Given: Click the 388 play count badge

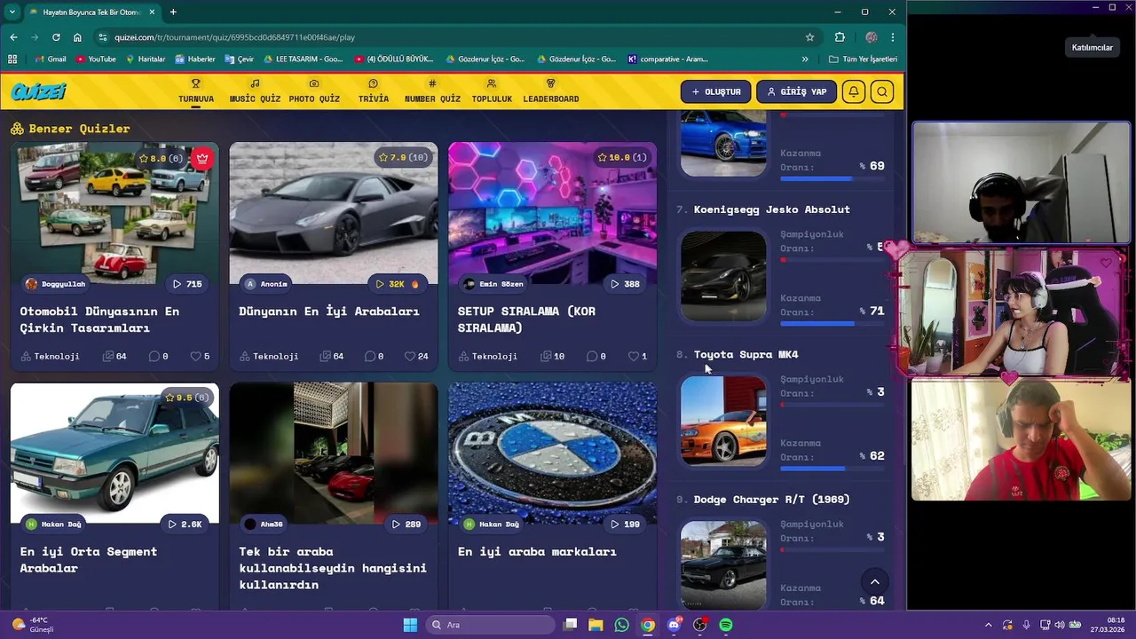Looking at the screenshot, I should click(x=624, y=284).
